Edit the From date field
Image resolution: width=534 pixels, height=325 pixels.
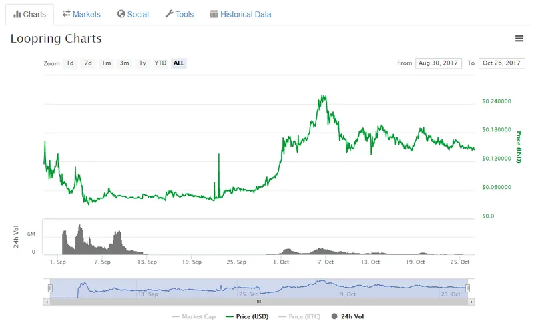[x=439, y=63]
